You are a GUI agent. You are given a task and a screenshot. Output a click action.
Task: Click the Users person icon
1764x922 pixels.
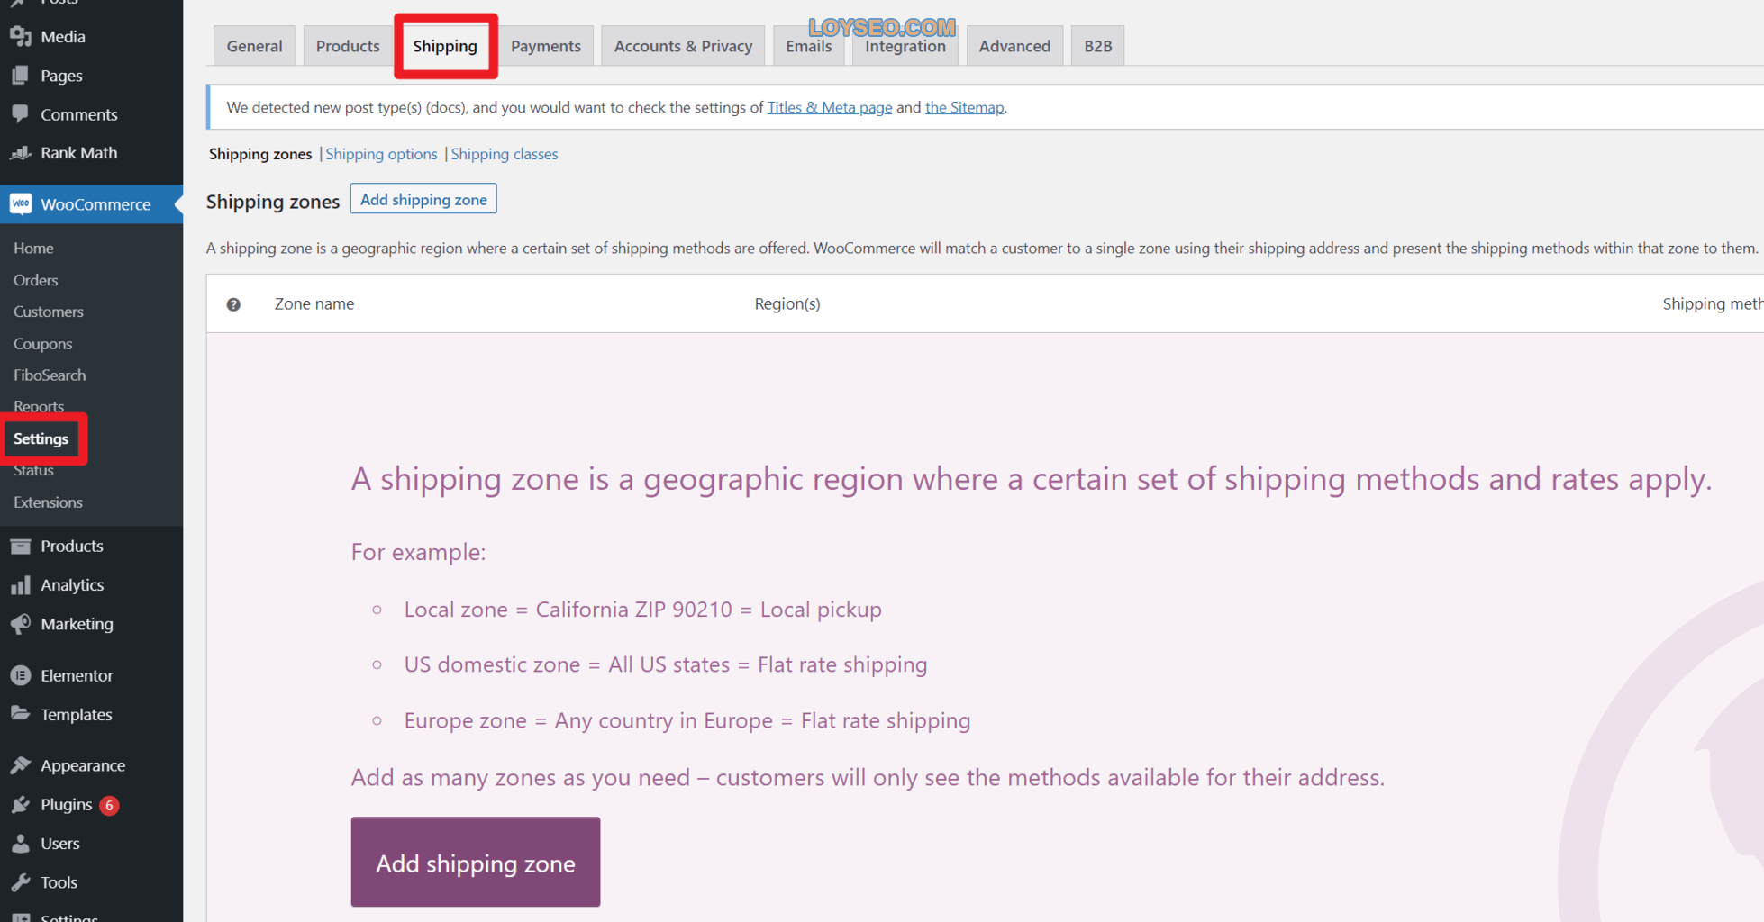tap(20, 843)
